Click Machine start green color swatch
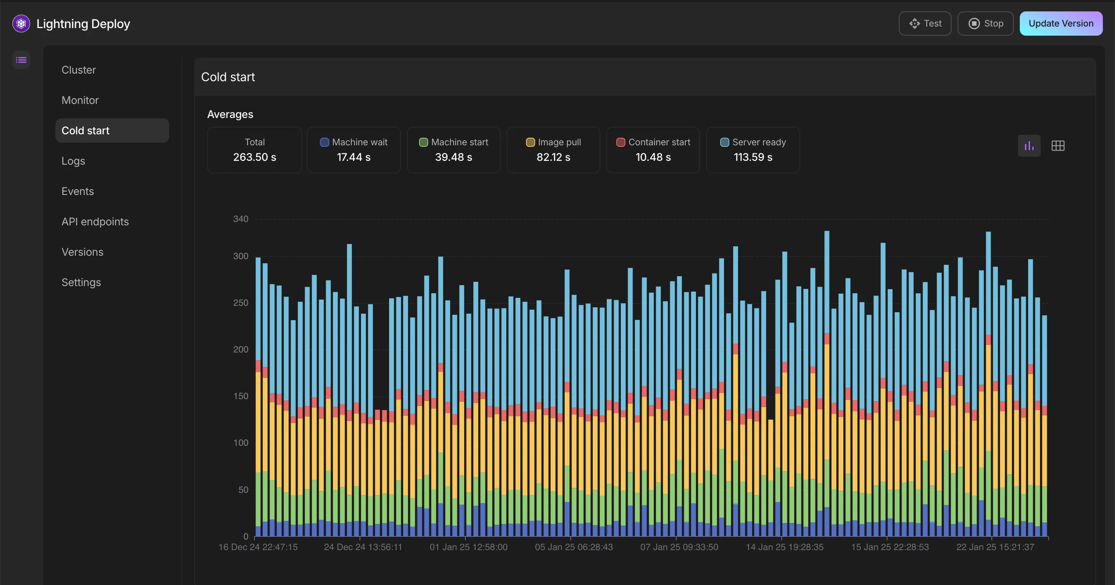Viewport: 1115px width, 585px height. [x=423, y=142]
